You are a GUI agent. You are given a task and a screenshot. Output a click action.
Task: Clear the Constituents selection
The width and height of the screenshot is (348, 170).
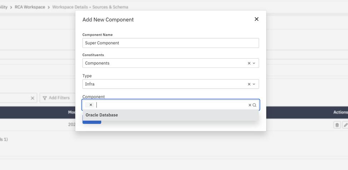(249, 63)
